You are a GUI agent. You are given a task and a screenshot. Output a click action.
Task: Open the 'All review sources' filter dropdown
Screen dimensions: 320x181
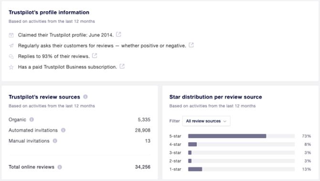pyautogui.click(x=206, y=121)
